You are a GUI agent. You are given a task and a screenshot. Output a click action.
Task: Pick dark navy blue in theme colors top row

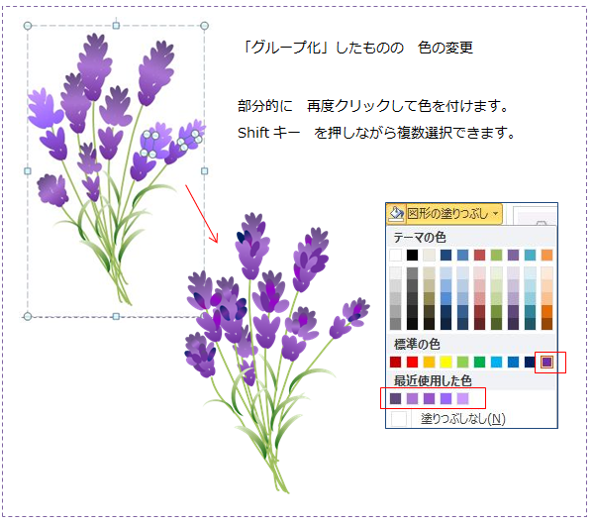(445, 255)
